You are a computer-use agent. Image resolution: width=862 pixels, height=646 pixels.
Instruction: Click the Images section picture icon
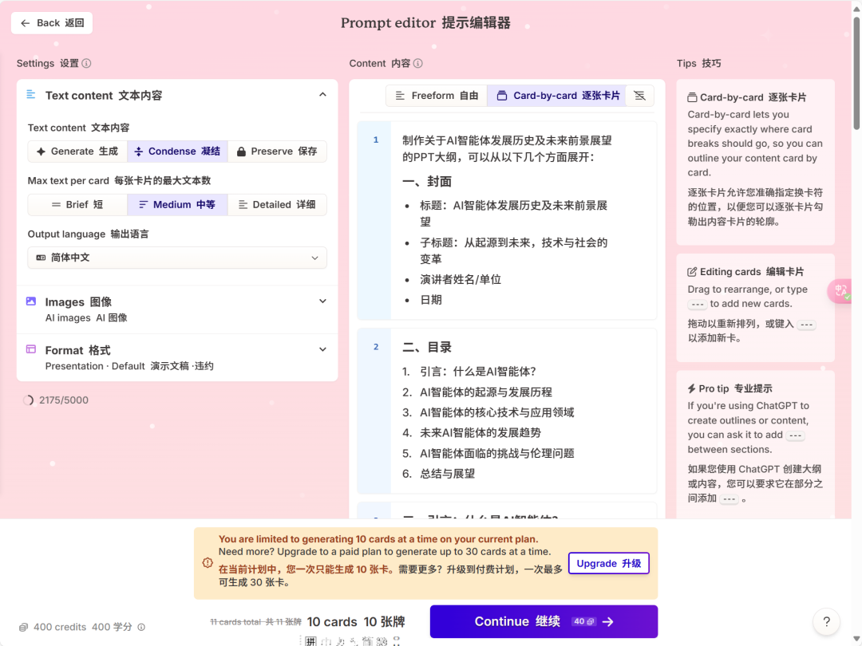pyautogui.click(x=31, y=301)
